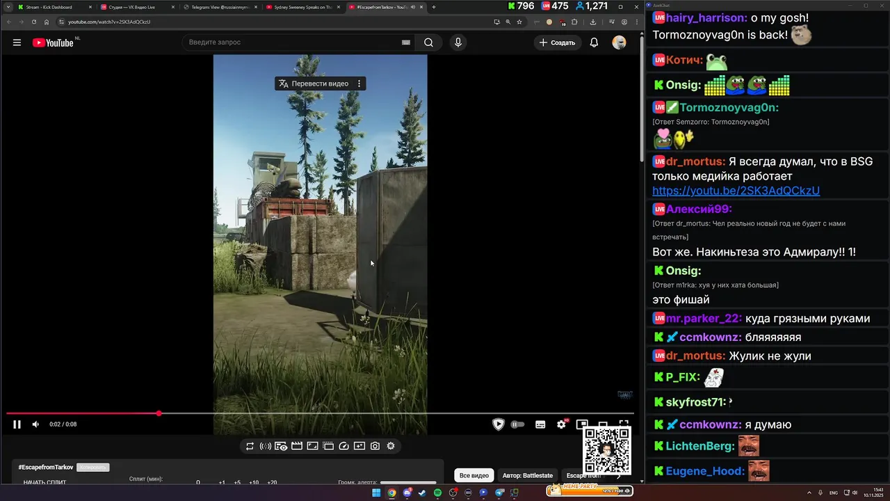This screenshot has width=890, height=501.
Task: Seek on the video progress bar
Action: [320, 413]
